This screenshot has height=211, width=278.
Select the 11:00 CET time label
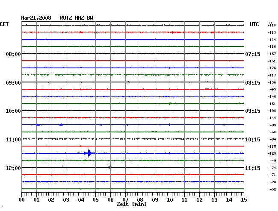pos(13,140)
